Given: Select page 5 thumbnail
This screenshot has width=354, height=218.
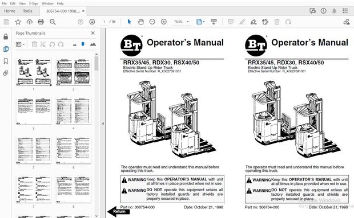Looking at the screenshot, I should pyautogui.click(x=34, y=150).
